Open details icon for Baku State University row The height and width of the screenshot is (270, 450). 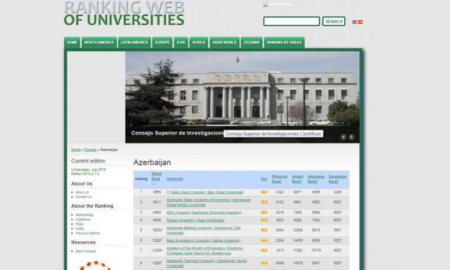(x=264, y=192)
